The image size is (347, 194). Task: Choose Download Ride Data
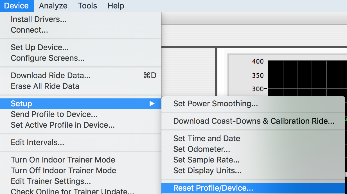point(51,75)
